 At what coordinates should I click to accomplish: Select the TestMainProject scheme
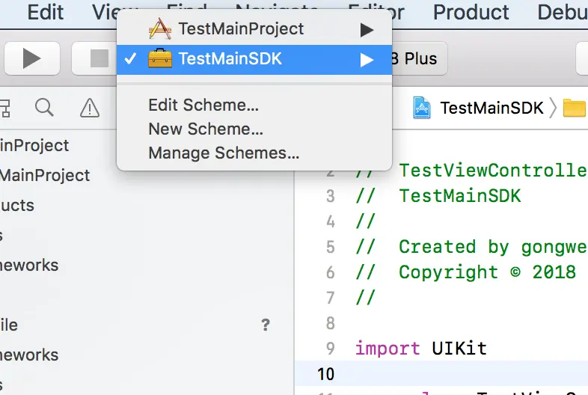tap(254, 29)
